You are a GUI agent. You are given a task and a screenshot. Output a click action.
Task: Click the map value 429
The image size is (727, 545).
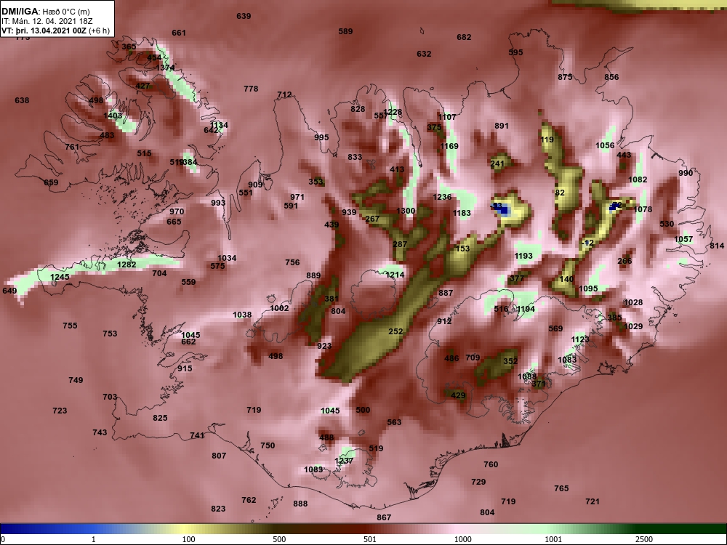(x=458, y=396)
